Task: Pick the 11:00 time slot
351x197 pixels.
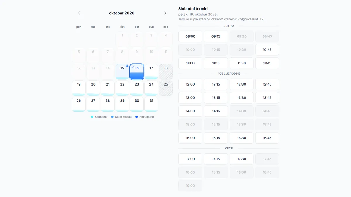Action: (190, 63)
